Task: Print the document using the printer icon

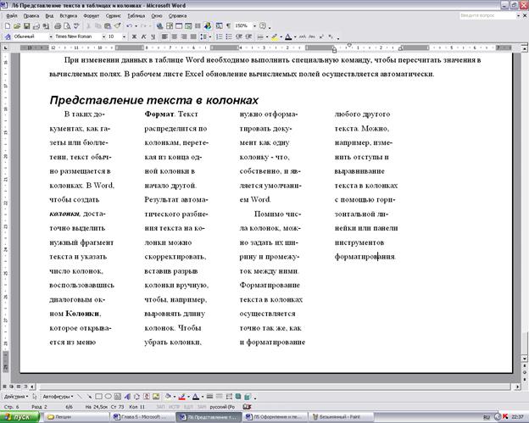Action: [x=58, y=25]
